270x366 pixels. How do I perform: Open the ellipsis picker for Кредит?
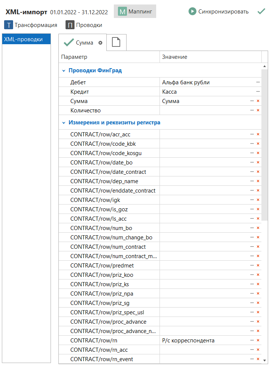click(258, 91)
